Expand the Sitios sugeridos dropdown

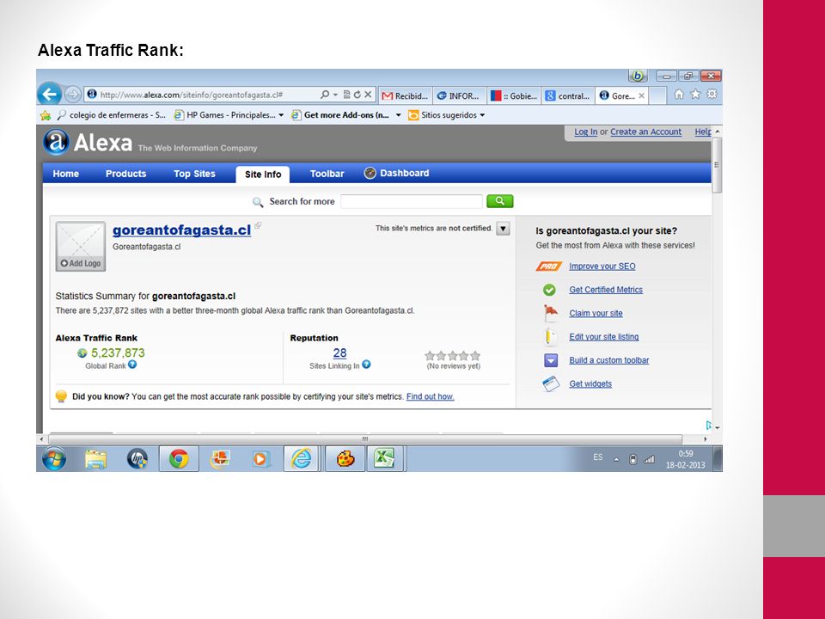[x=482, y=115]
